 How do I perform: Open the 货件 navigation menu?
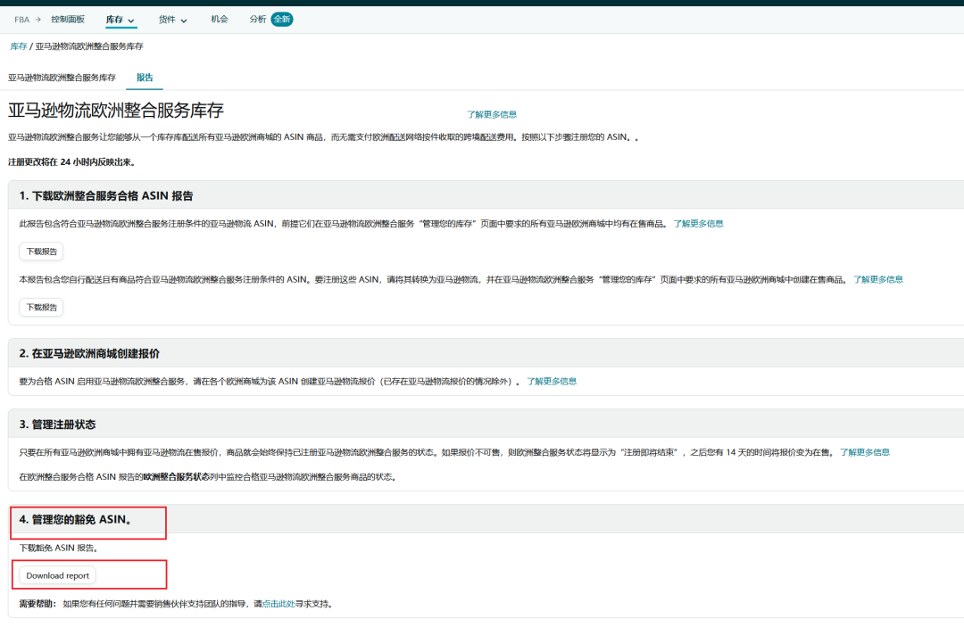point(167,20)
